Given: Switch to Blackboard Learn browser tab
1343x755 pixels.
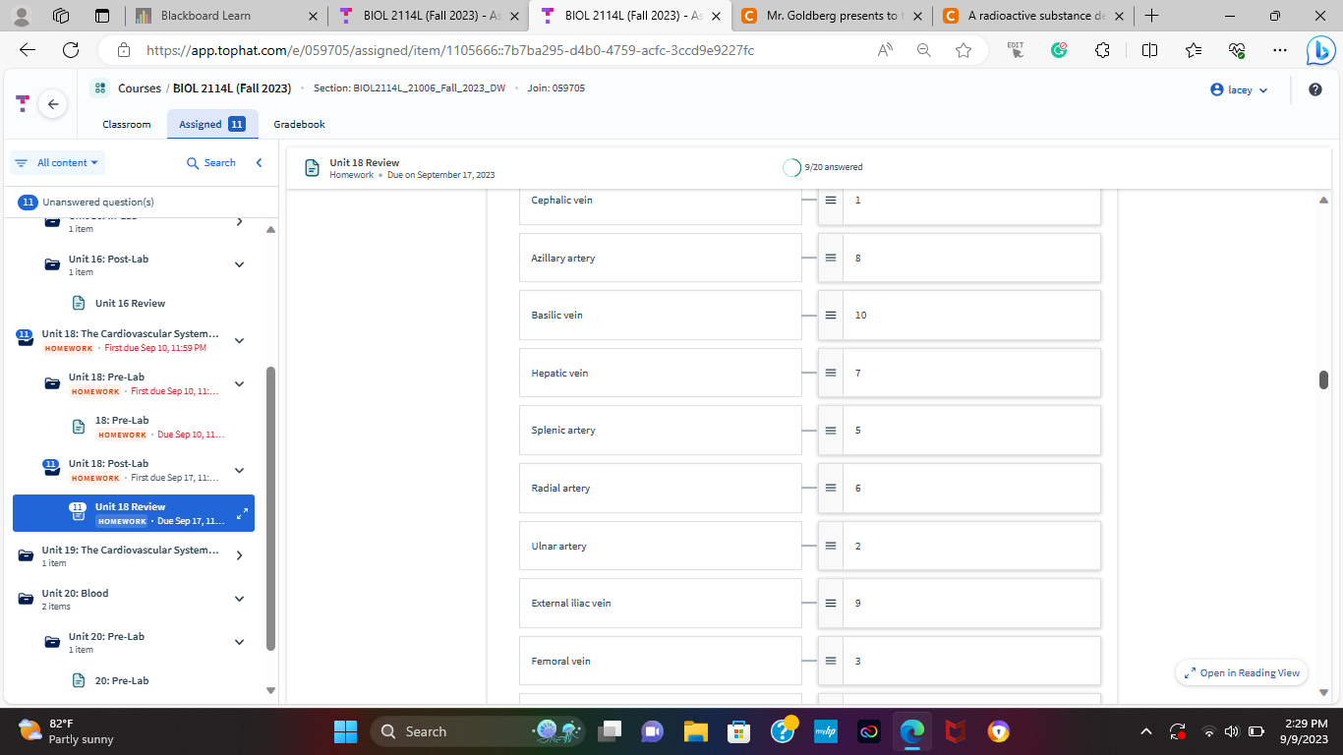Looking at the screenshot, I should pyautogui.click(x=226, y=16).
